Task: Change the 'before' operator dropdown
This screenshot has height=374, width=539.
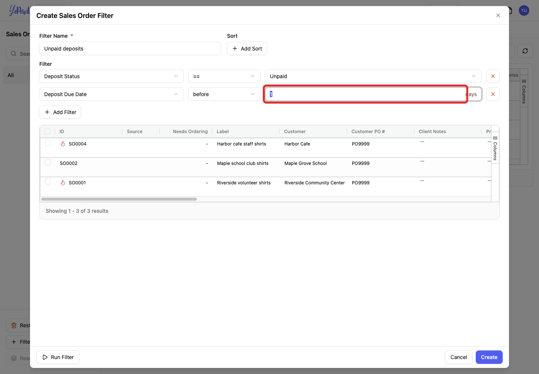Action: pyautogui.click(x=224, y=94)
